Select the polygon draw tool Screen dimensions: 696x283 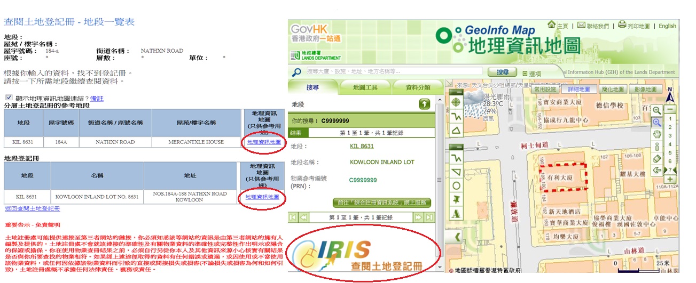(456, 172)
